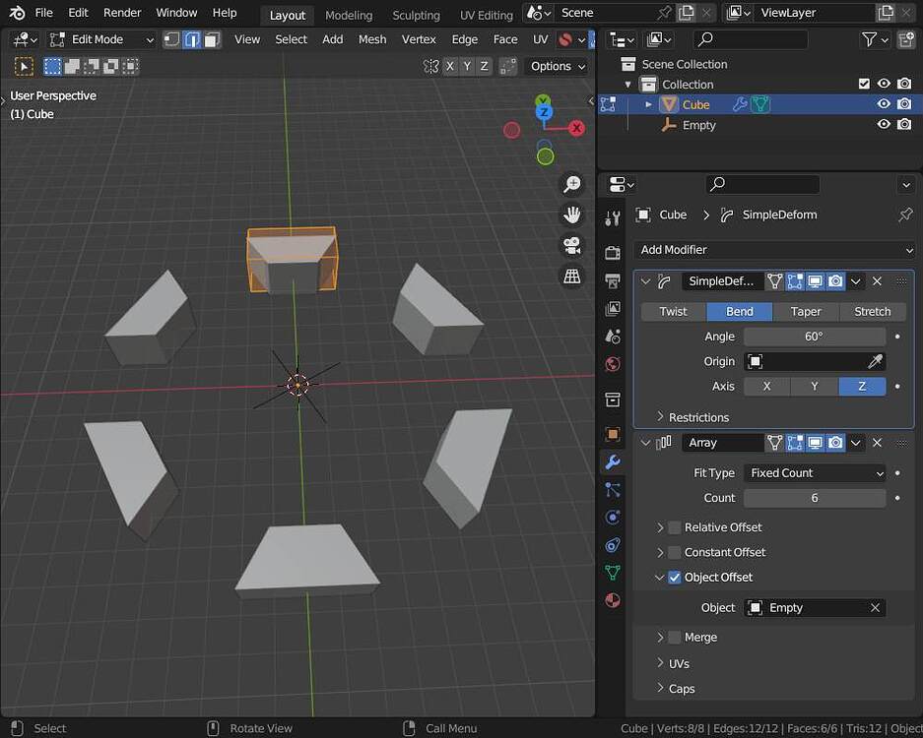
Task: Disable Object Offset checkbox
Action: tap(675, 577)
